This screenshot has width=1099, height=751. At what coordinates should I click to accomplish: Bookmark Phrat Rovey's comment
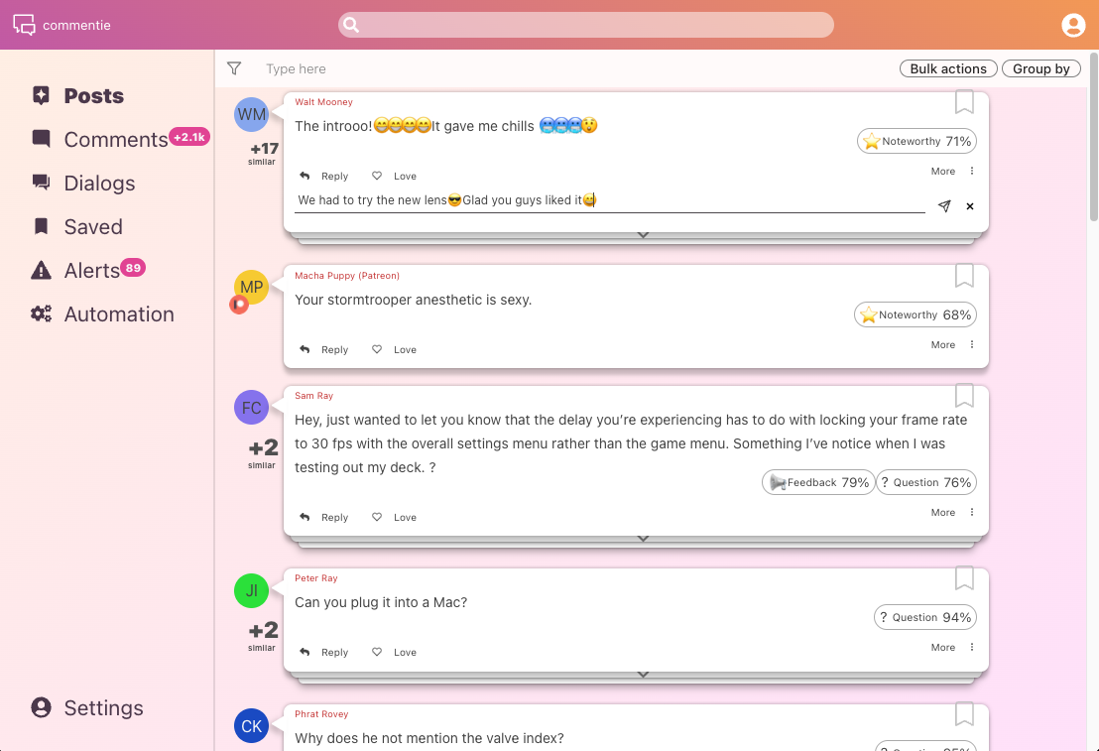click(964, 714)
